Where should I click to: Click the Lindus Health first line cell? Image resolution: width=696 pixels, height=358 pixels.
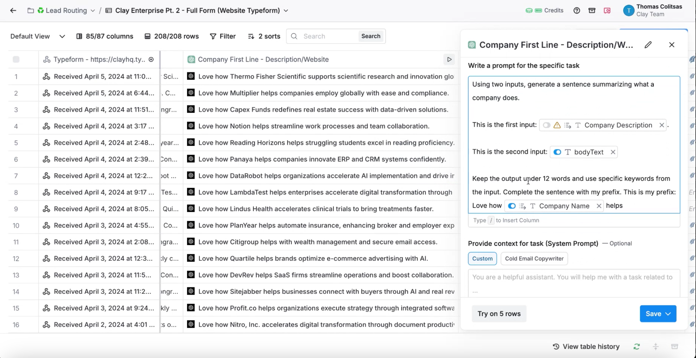pyautogui.click(x=320, y=209)
